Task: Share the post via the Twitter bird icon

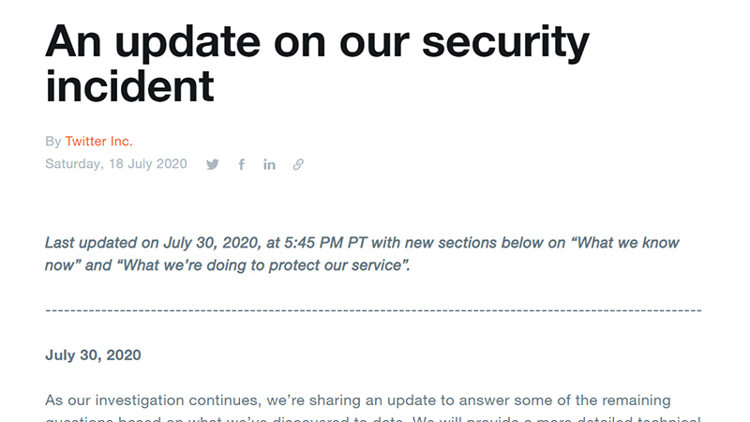Action: point(213,165)
